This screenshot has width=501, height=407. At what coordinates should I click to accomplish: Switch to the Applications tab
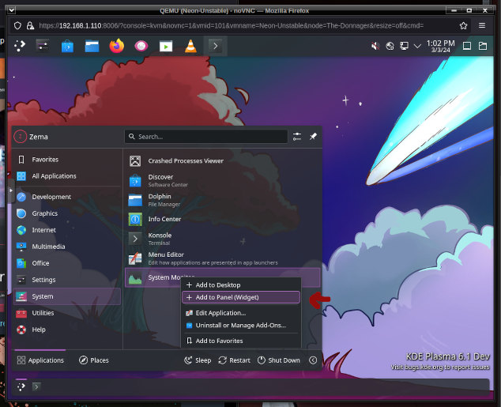pyautogui.click(x=40, y=360)
